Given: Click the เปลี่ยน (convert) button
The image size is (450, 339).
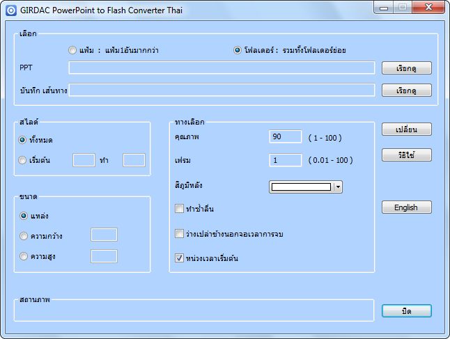Looking at the screenshot, I should (x=406, y=129).
